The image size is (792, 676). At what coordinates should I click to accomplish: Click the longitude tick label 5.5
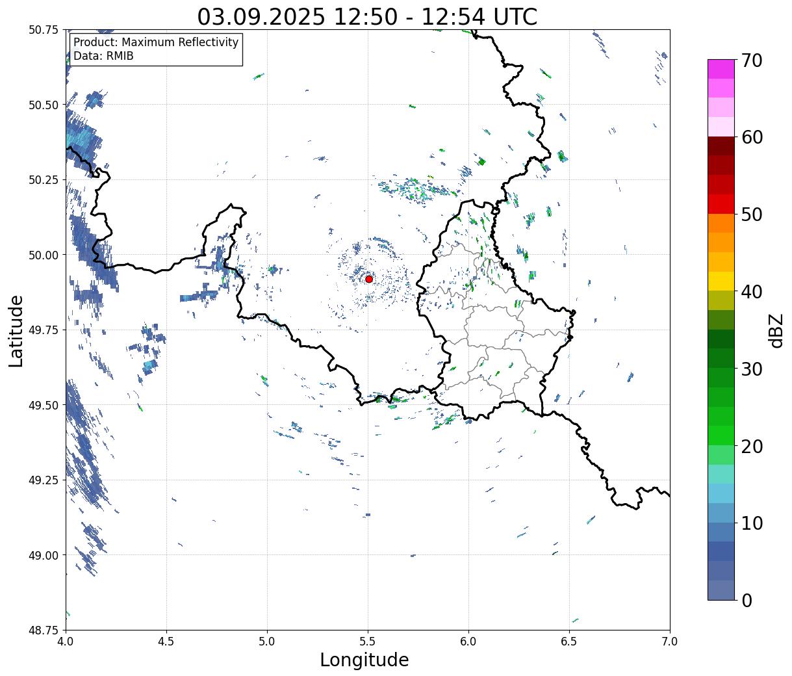[368, 641]
